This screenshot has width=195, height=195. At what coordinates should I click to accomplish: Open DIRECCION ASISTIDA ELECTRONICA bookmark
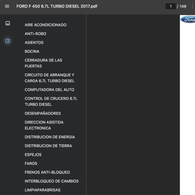tap(44, 125)
